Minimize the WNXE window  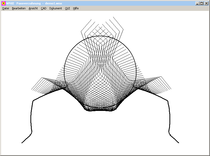point(197,3)
